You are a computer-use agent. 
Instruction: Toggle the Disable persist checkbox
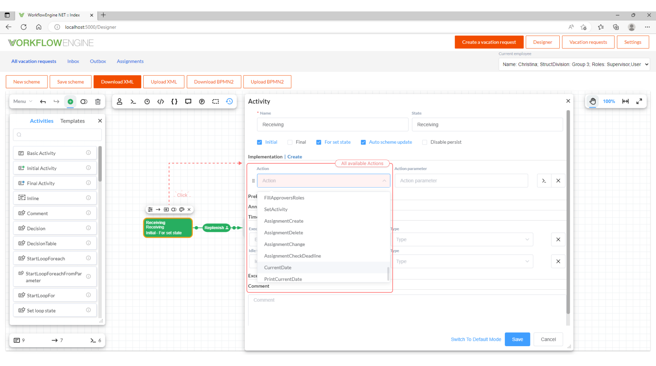(x=425, y=142)
